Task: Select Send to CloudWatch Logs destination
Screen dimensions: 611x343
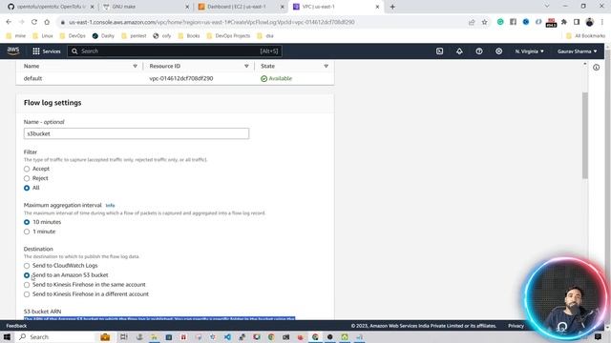Action: click(27, 266)
